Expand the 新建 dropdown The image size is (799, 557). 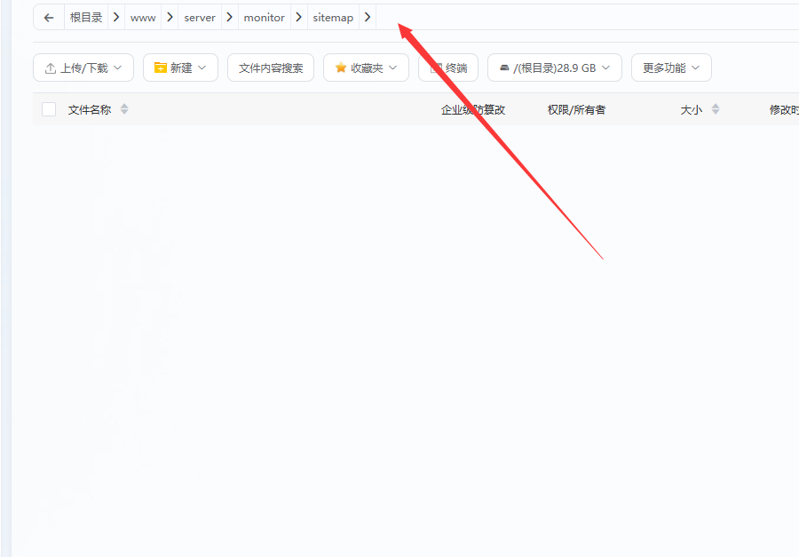point(180,67)
